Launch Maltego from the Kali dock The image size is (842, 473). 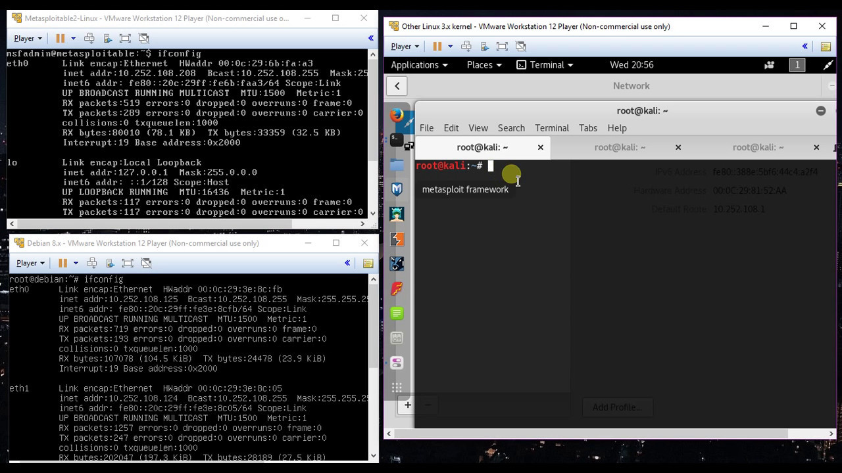[397, 263]
